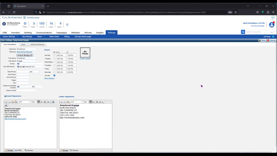The width and height of the screenshot is (277, 156).
Task: List all browser tabs dropdown
Action: pos(248,6)
